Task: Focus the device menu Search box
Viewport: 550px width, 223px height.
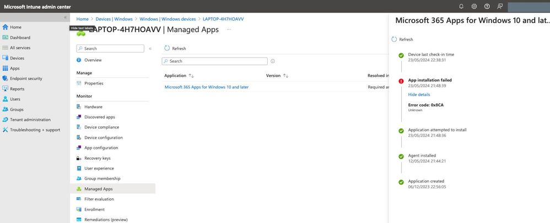Action: (110, 48)
